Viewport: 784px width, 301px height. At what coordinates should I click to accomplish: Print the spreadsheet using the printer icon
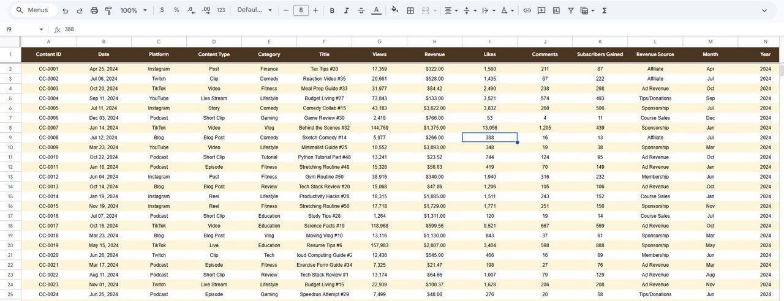[x=94, y=10]
